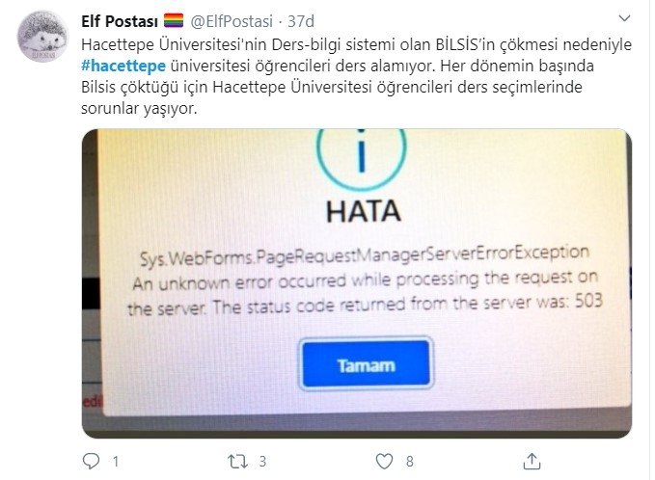Open Elf Postası hedgehog profile avatar
This screenshot has height=480, width=655.
click(x=42, y=37)
